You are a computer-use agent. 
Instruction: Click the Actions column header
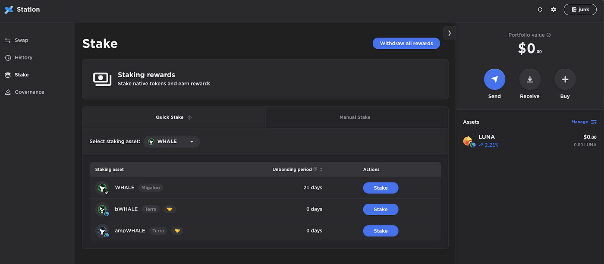click(371, 170)
